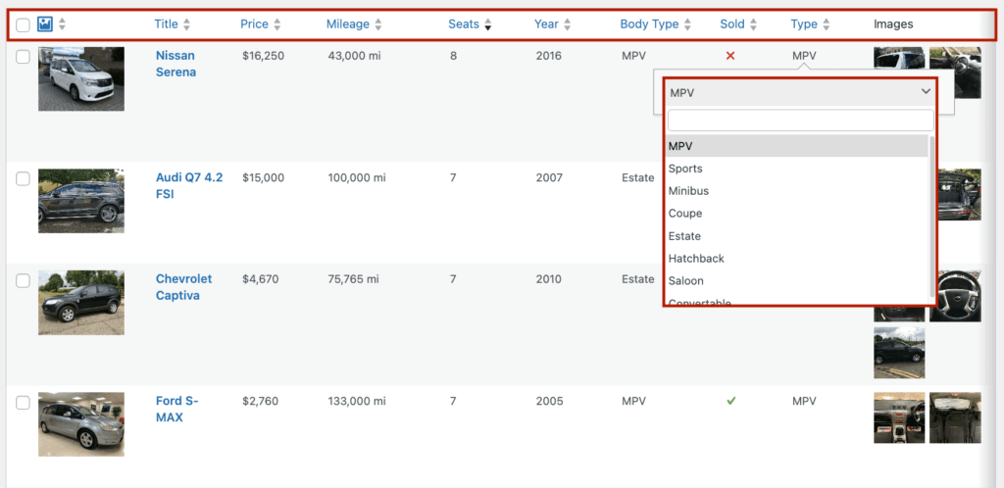Click sort arrows next to Title
The image size is (1004, 488).
186,24
